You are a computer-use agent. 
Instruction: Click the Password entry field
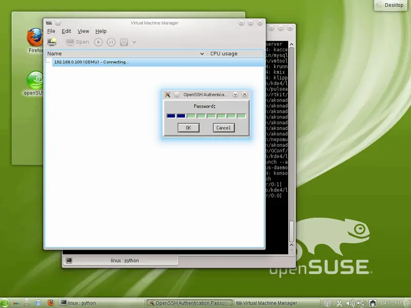pos(207,116)
